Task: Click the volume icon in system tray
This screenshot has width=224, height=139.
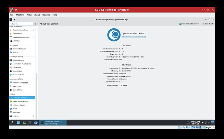Action: coord(203,123)
